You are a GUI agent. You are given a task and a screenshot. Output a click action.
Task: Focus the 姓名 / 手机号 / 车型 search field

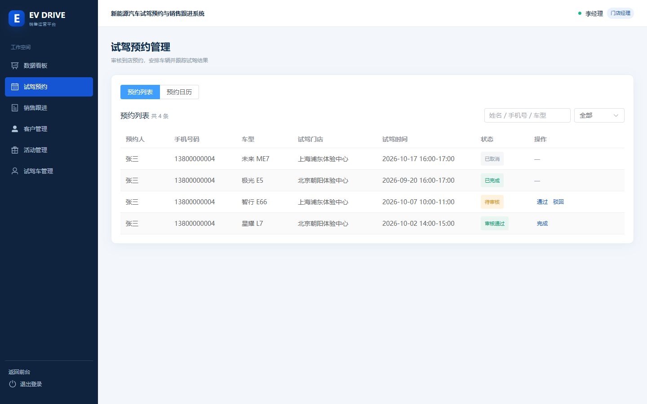(527, 115)
